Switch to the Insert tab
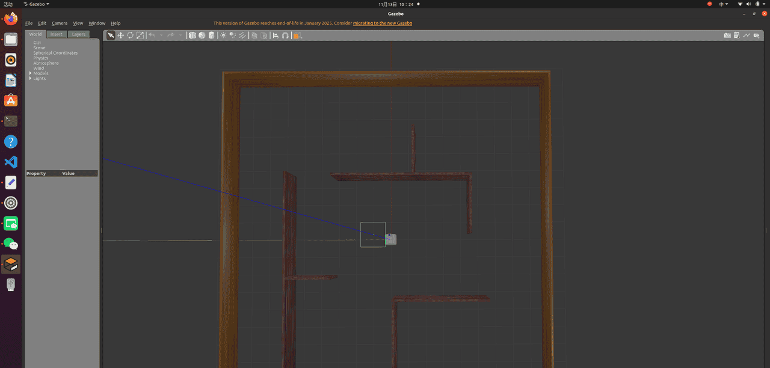770x368 pixels. [56, 34]
